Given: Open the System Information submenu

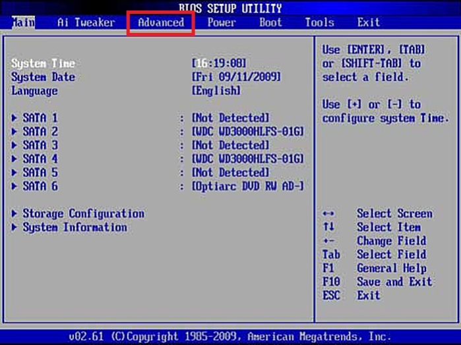Looking at the screenshot, I should 75,227.
